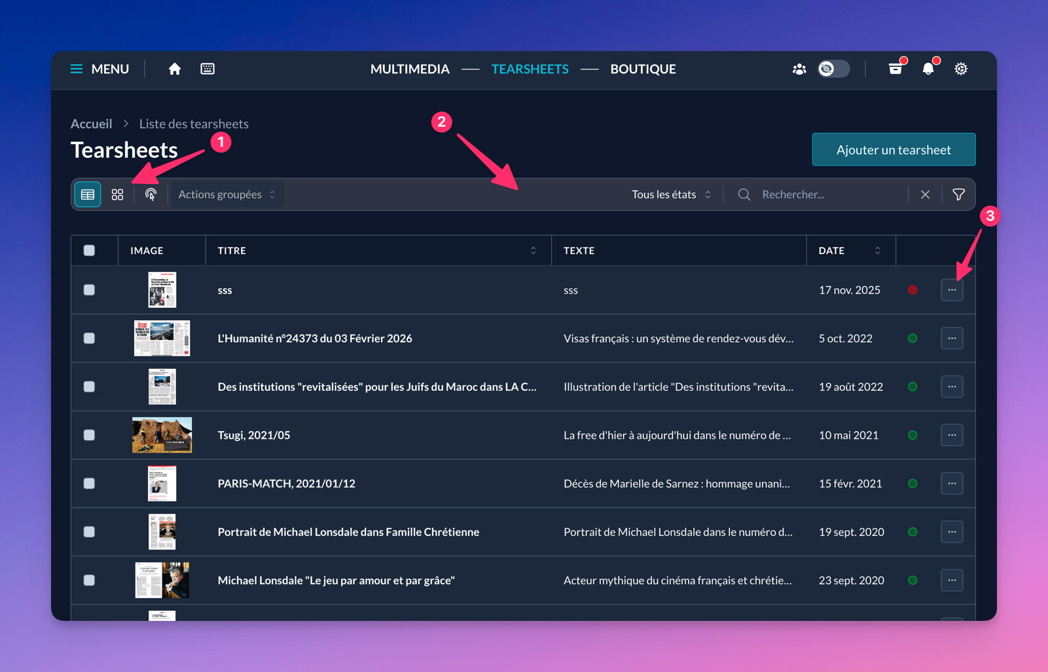Image resolution: width=1048 pixels, height=672 pixels.
Task: Click green status dot on L'Humanité row
Action: 912,338
